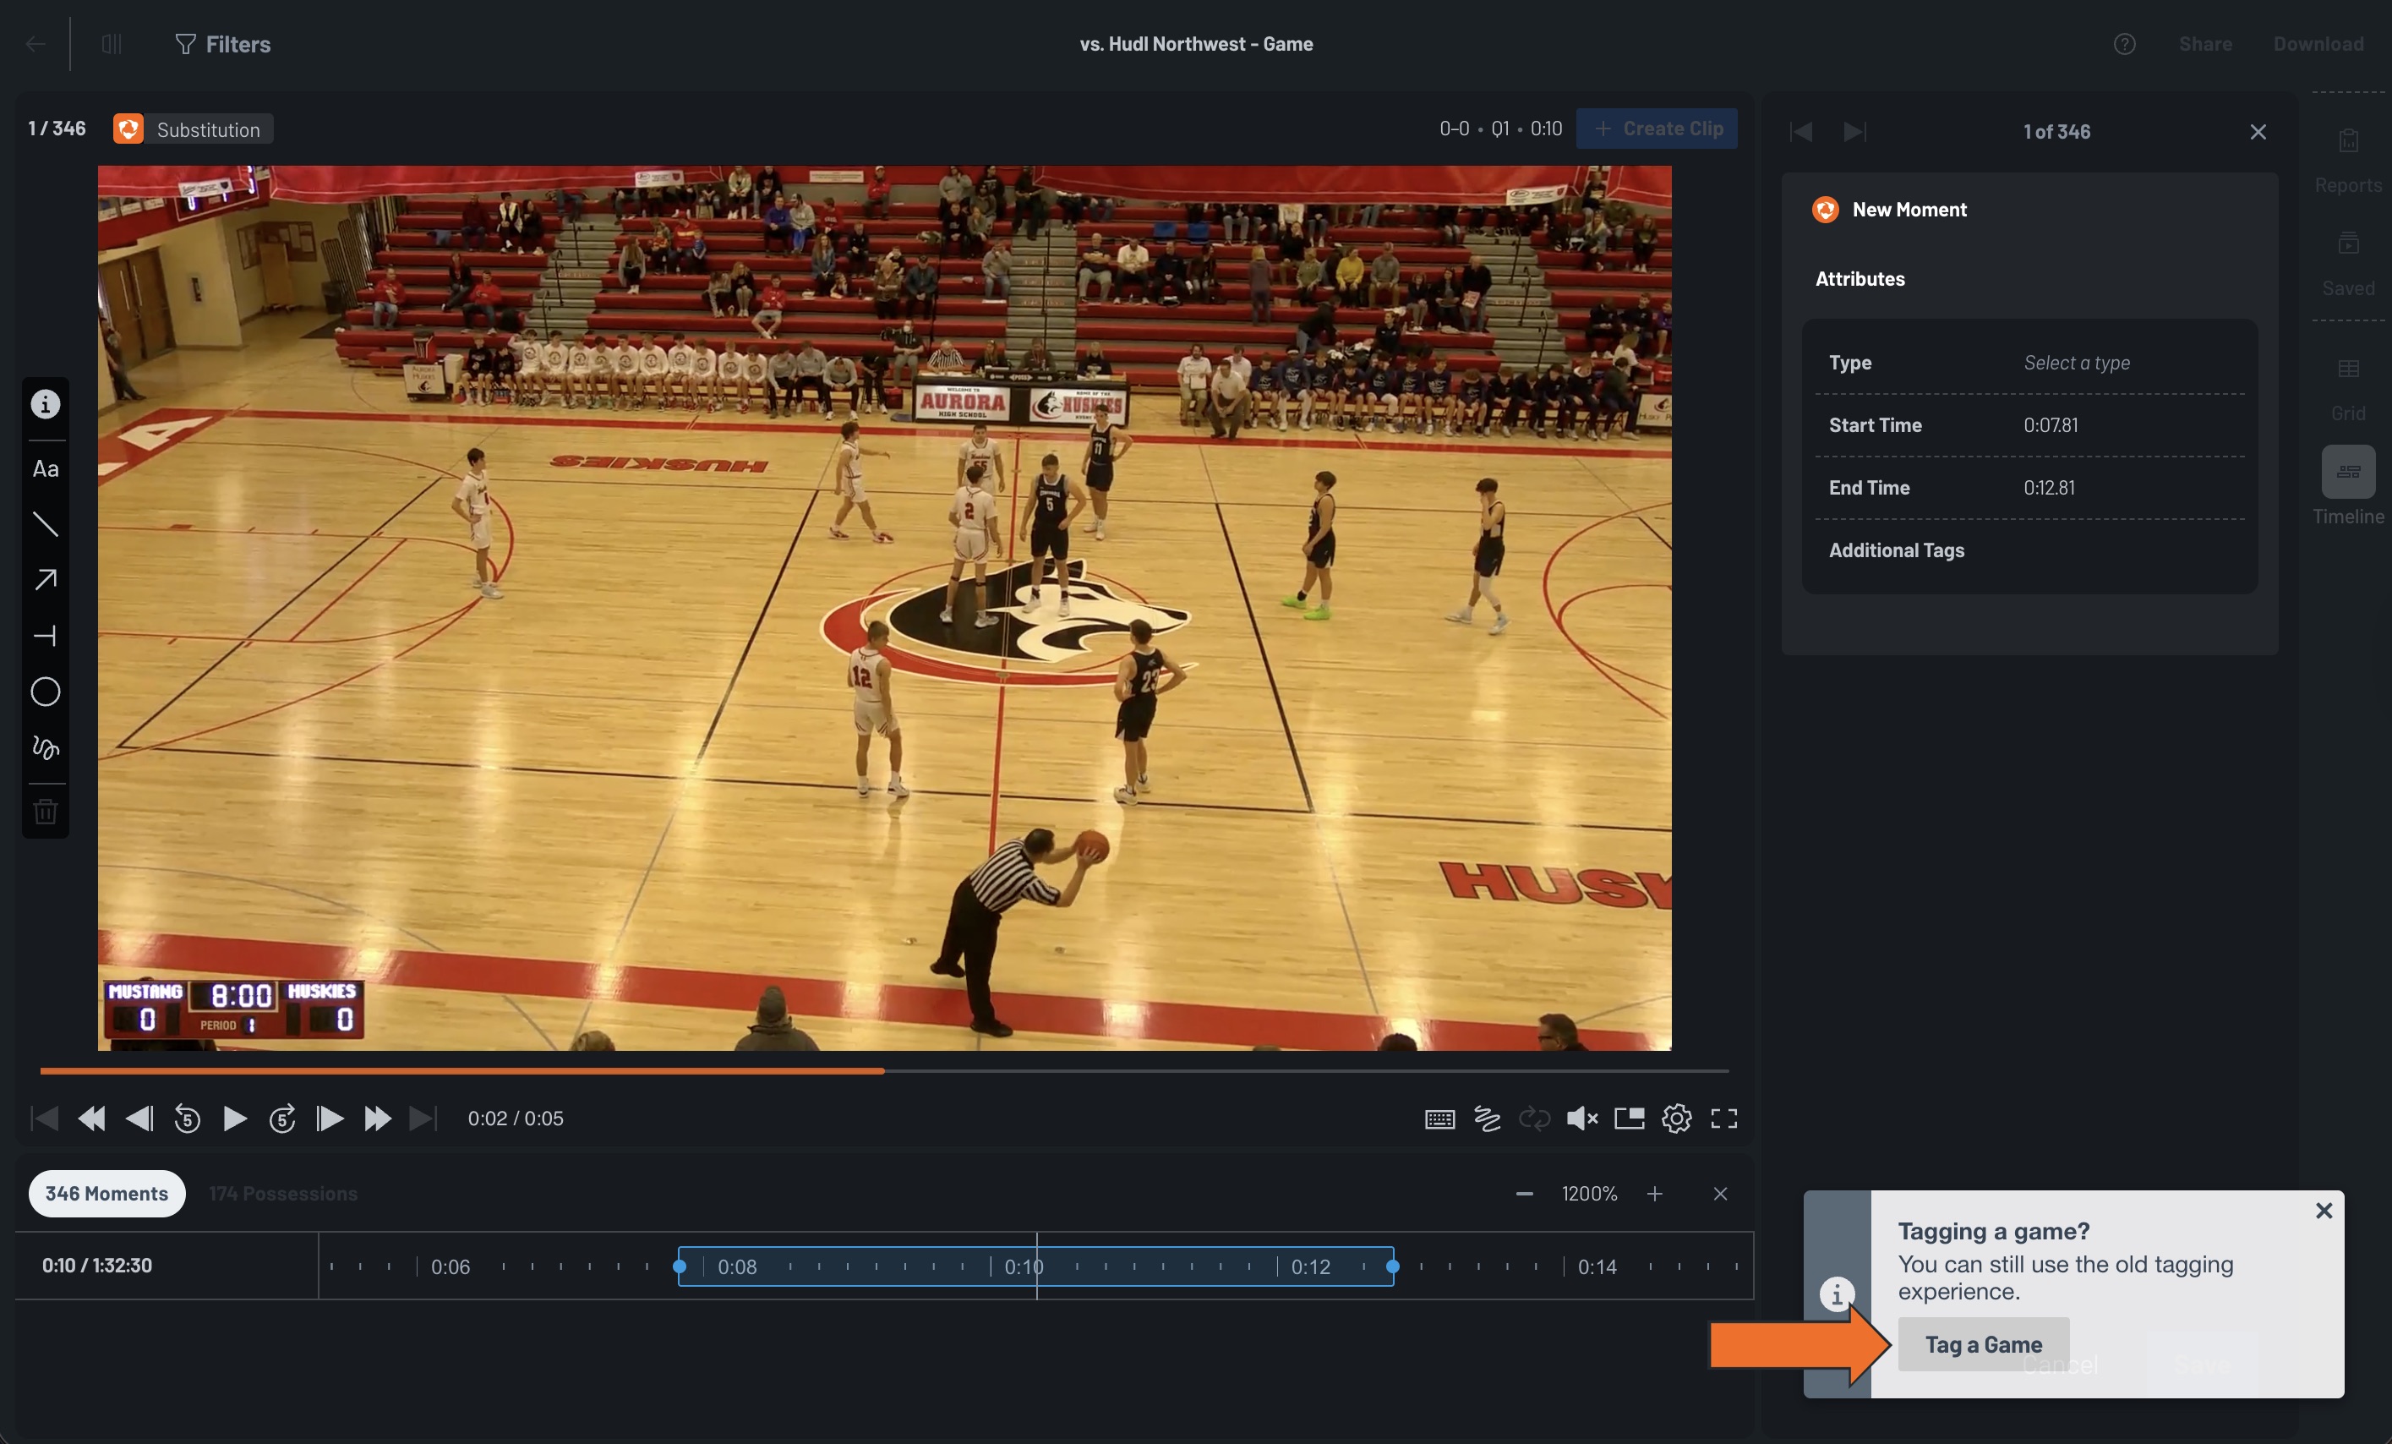This screenshot has height=1444, width=2392.
Task: Skip back 5 seconds
Action: (188, 1119)
